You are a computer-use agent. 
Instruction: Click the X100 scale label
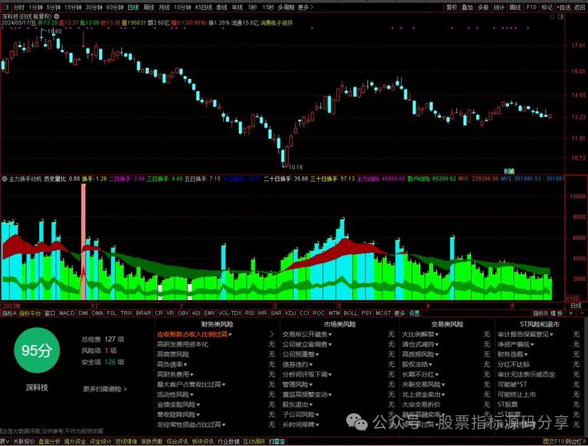click(572, 299)
